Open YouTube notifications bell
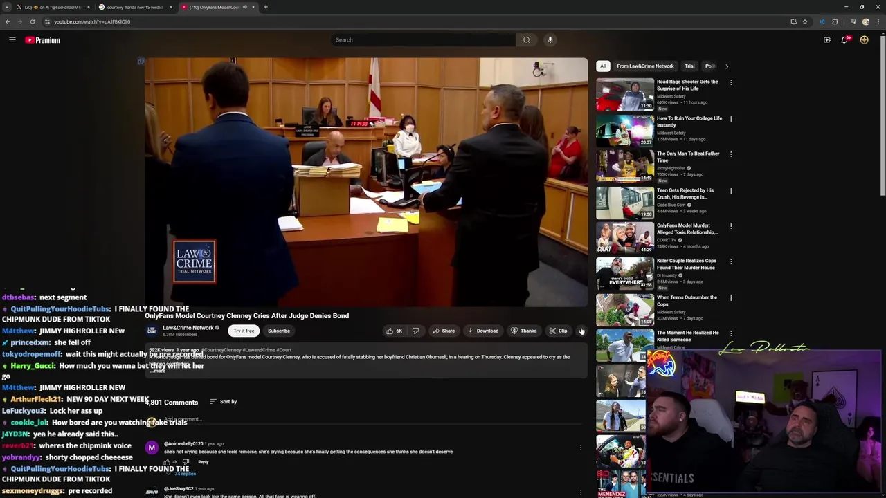This screenshot has height=498, width=886. pos(845,40)
